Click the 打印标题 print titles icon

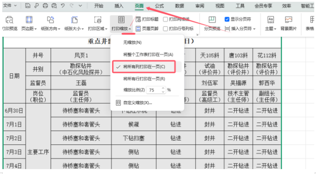pyautogui.click(x=147, y=19)
